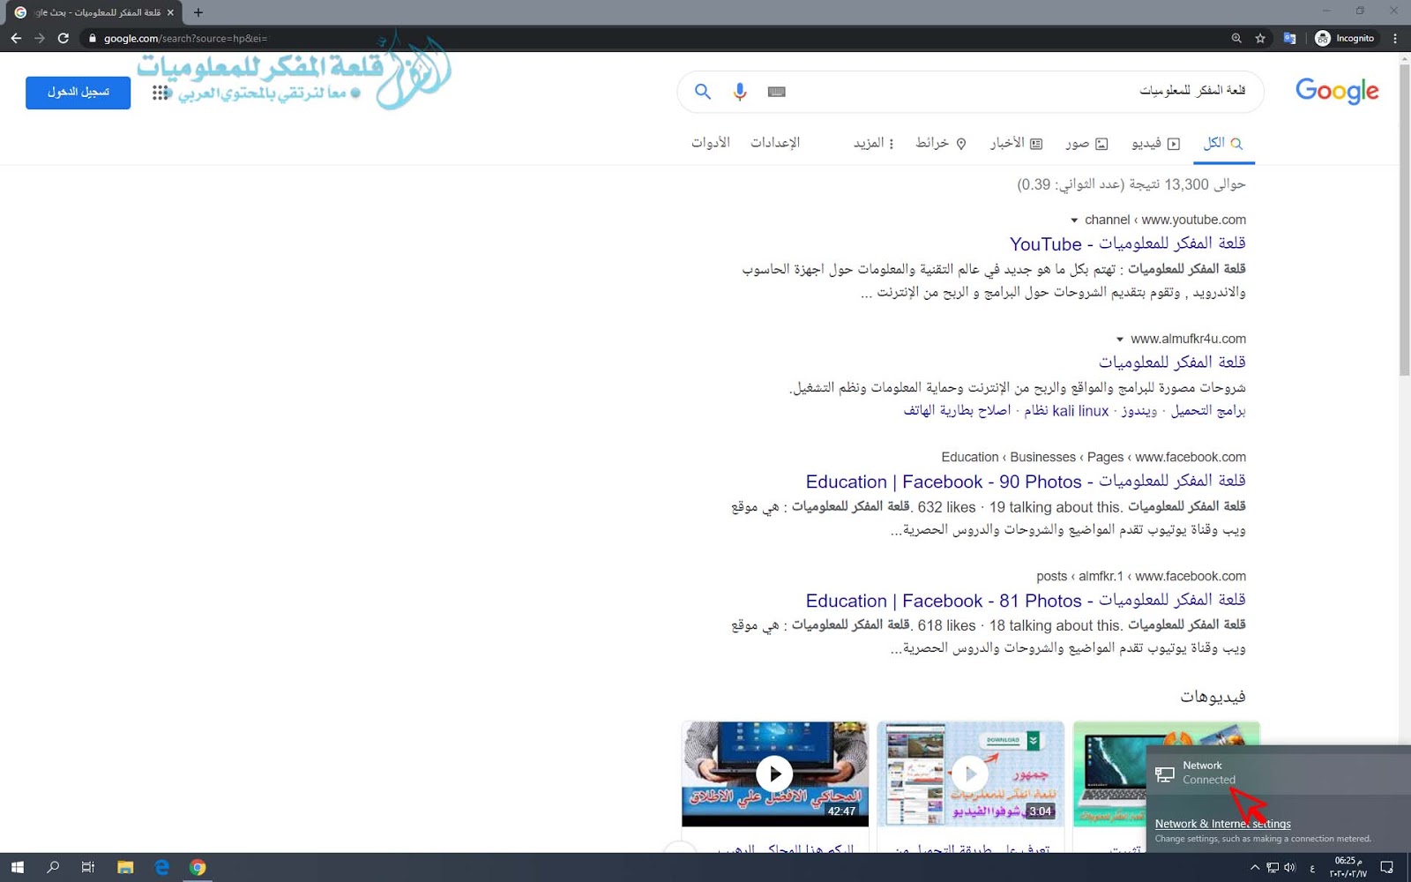
Task: Click the Google logo
Action: 1337,91
